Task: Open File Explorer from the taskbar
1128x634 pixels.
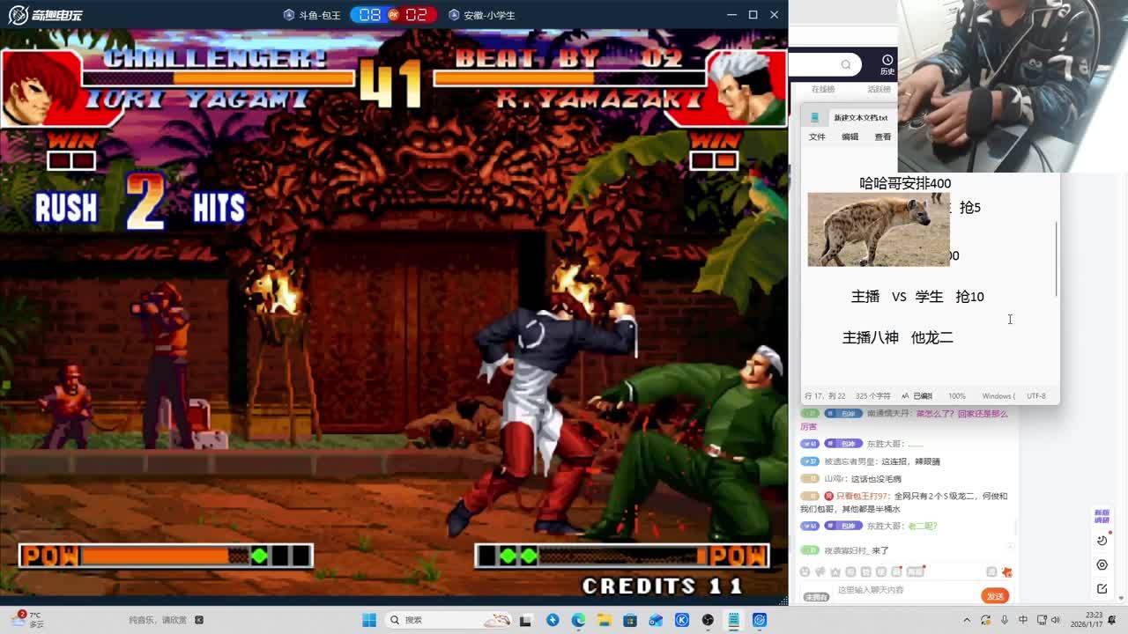Action: point(604,620)
